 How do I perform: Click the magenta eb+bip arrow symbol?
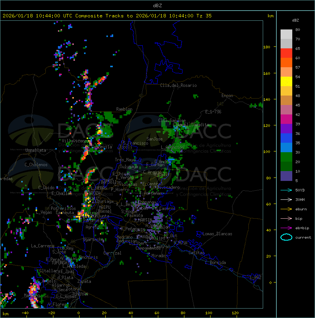[x=286, y=228]
